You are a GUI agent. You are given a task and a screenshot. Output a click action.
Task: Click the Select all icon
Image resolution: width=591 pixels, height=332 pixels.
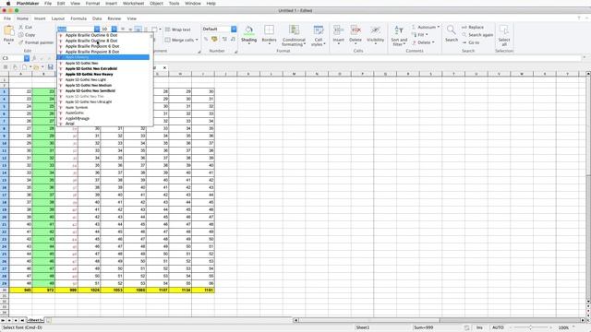(504, 30)
